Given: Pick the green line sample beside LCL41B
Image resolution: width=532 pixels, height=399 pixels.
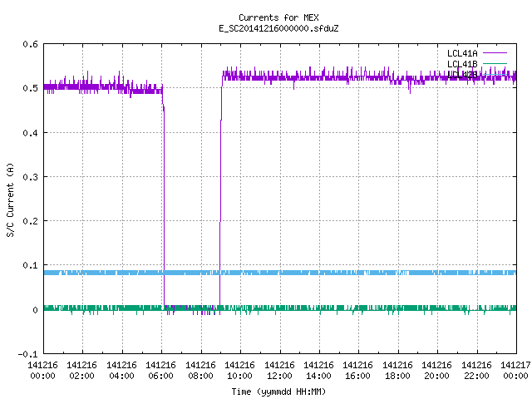Looking at the screenshot, I should point(495,63).
